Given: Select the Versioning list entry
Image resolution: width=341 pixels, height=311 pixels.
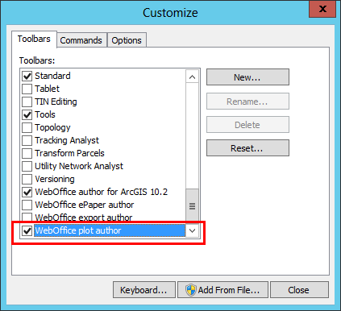Looking at the screenshot, I should coord(55,179).
